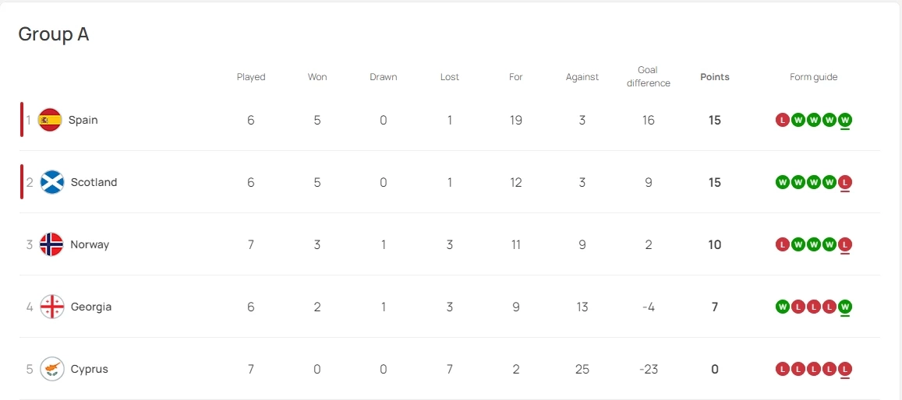This screenshot has width=902, height=400.
Task: Click Georgia's first form guide win badge
Action: coord(783,307)
